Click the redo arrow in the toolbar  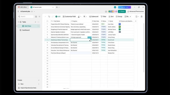pyautogui.click(x=53, y=16)
